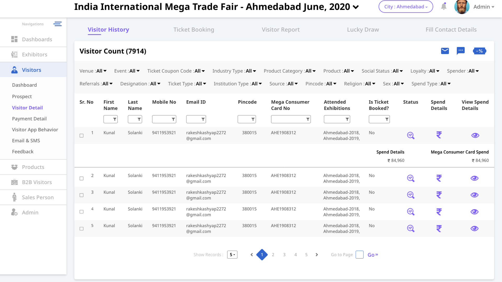The width and height of the screenshot is (502, 282).
Task: Select checkbox for visitor row 1
Action: (82, 136)
